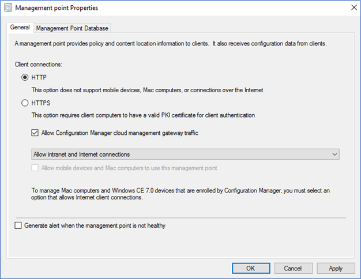Click the HTTPS option label text
Image resolution: width=361 pixels, height=279 pixels.
[41, 103]
